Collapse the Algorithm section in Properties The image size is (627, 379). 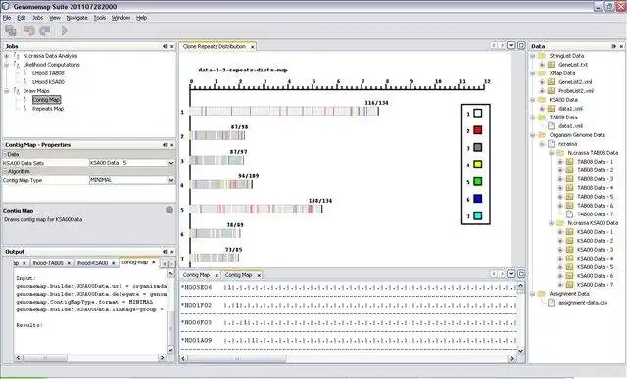(x=5, y=171)
